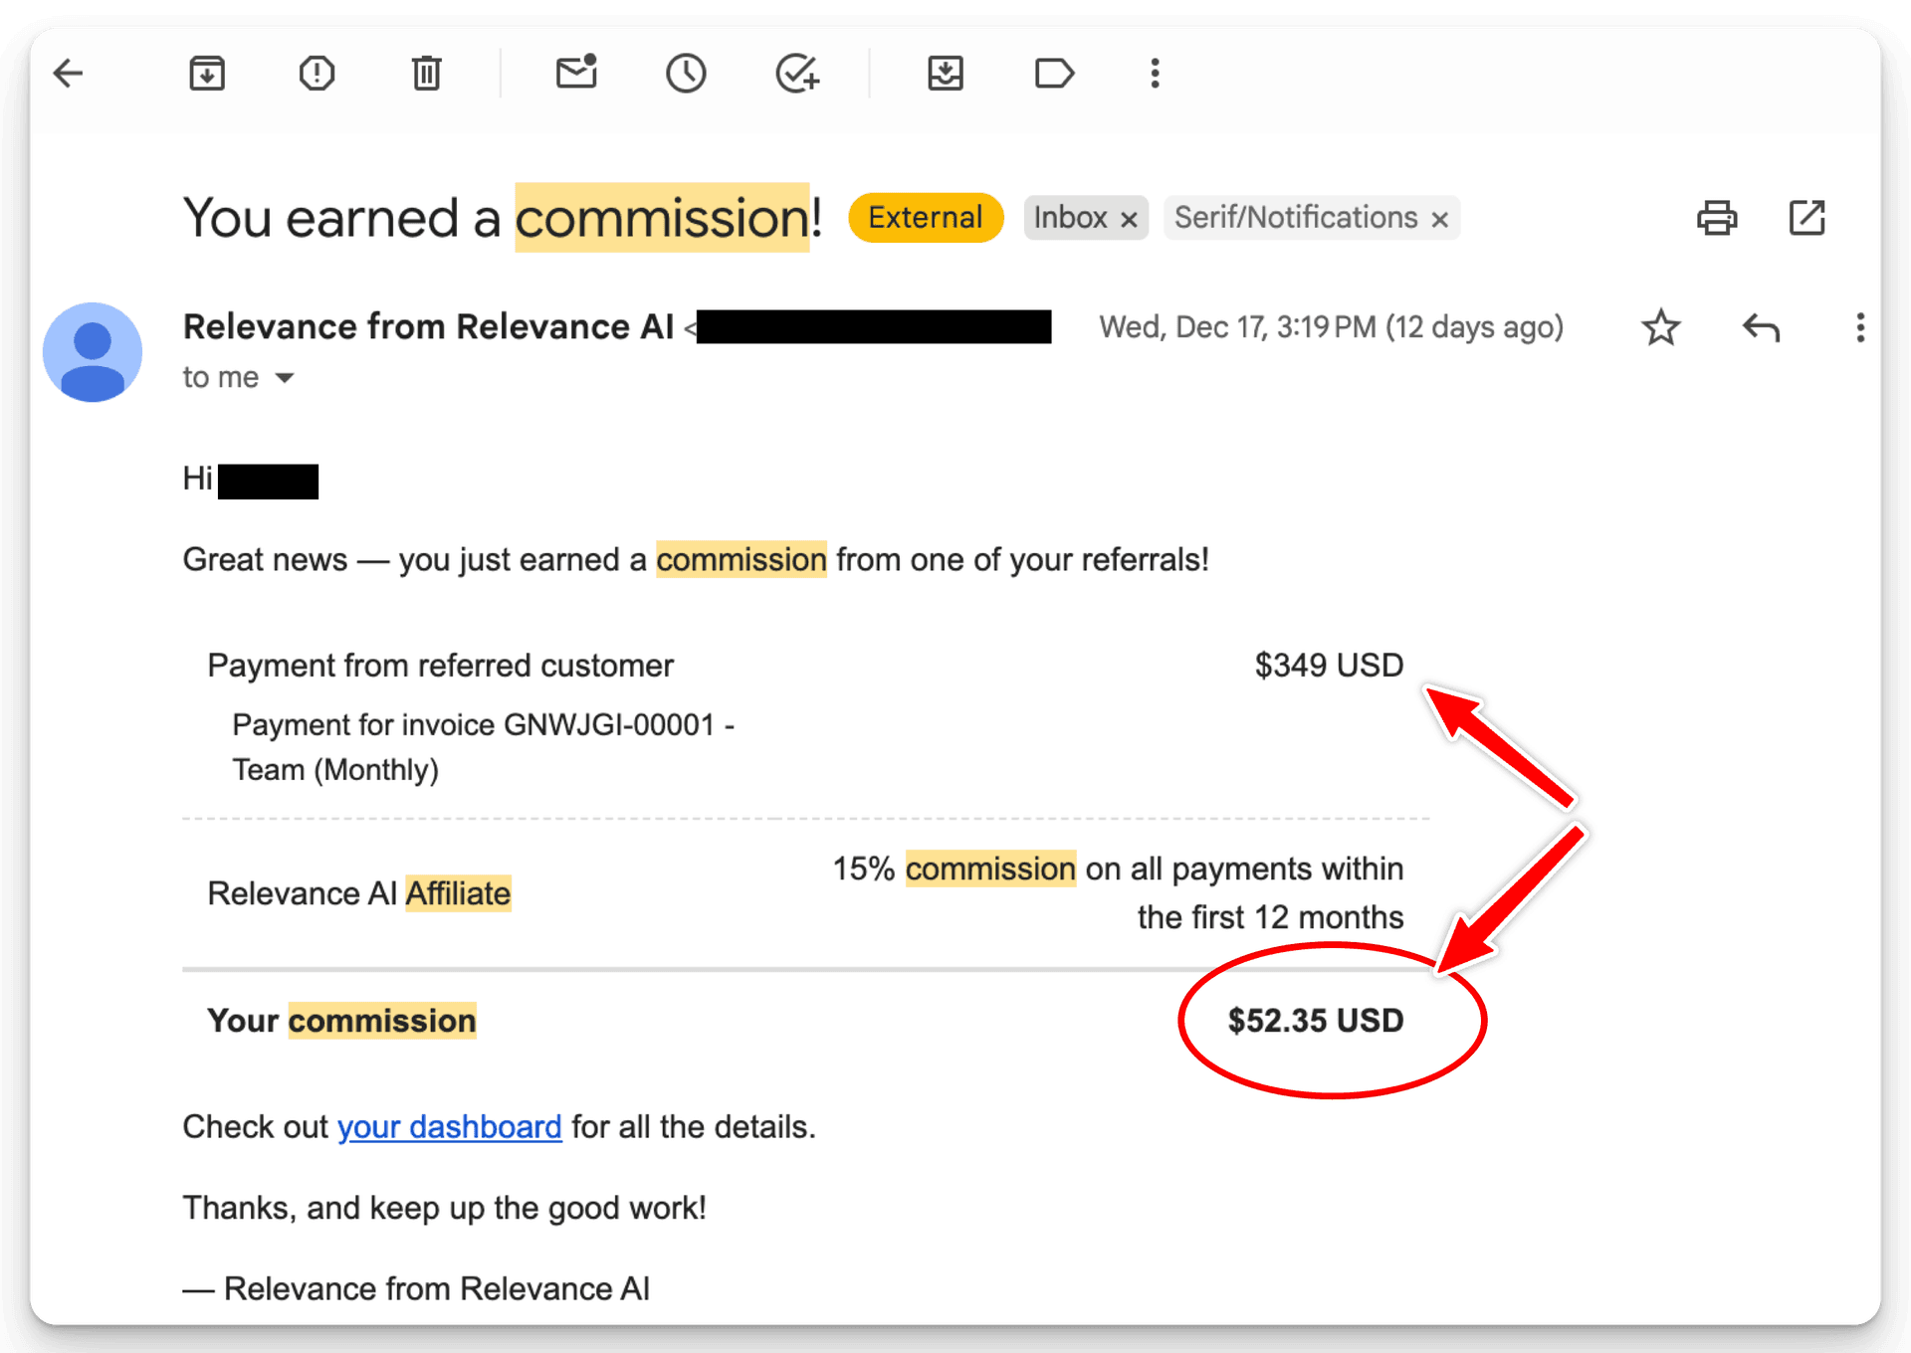
Task: Star the commission email
Action: tap(1660, 327)
